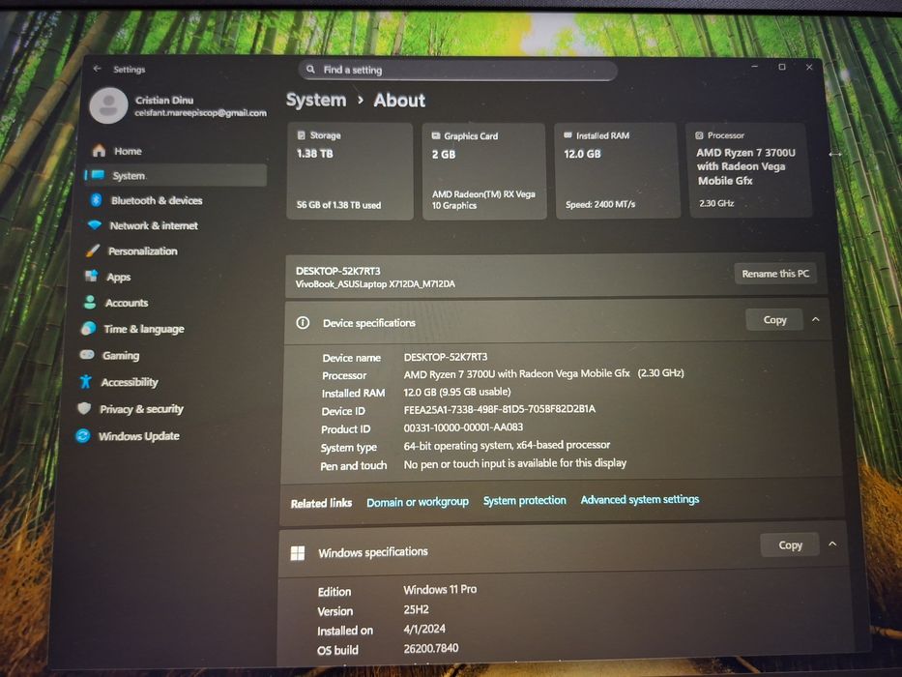Click the Accounts person icon
Viewport: 902px width, 677px height.
pyautogui.click(x=90, y=302)
